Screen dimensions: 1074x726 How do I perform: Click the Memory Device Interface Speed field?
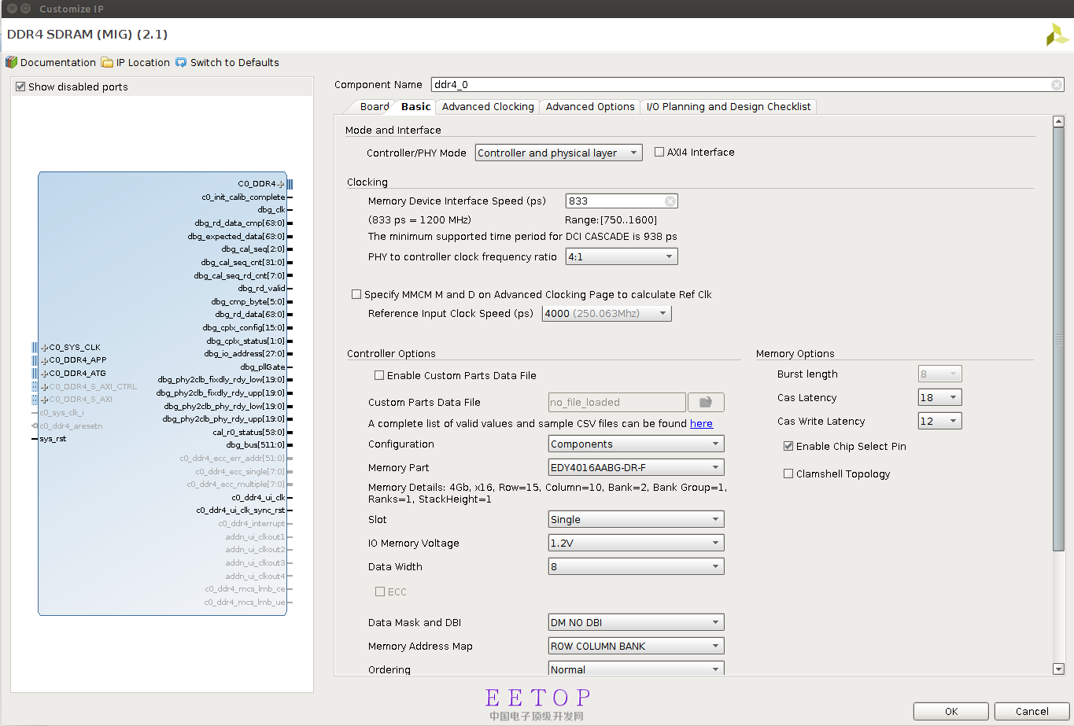pyautogui.click(x=614, y=201)
